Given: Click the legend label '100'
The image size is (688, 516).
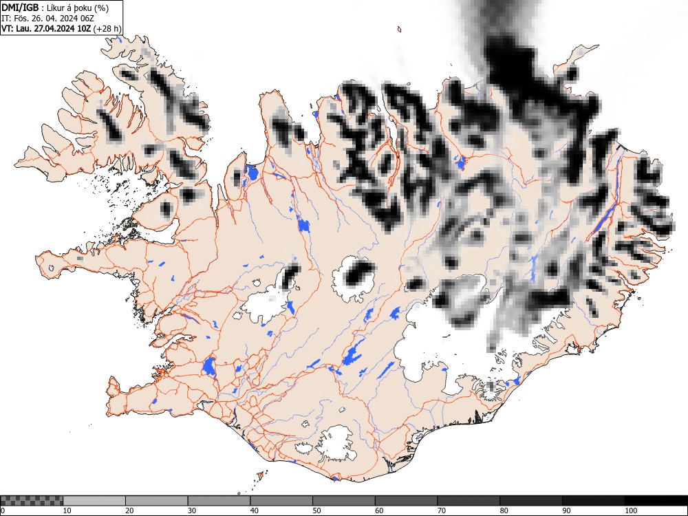Looking at the screenshot, I should 630,510.
